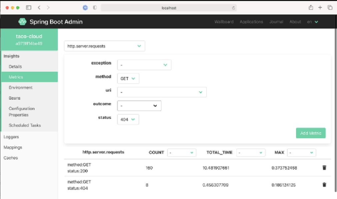
Task: Open a new tab with plus icon
Action: (x=320, y=8)
